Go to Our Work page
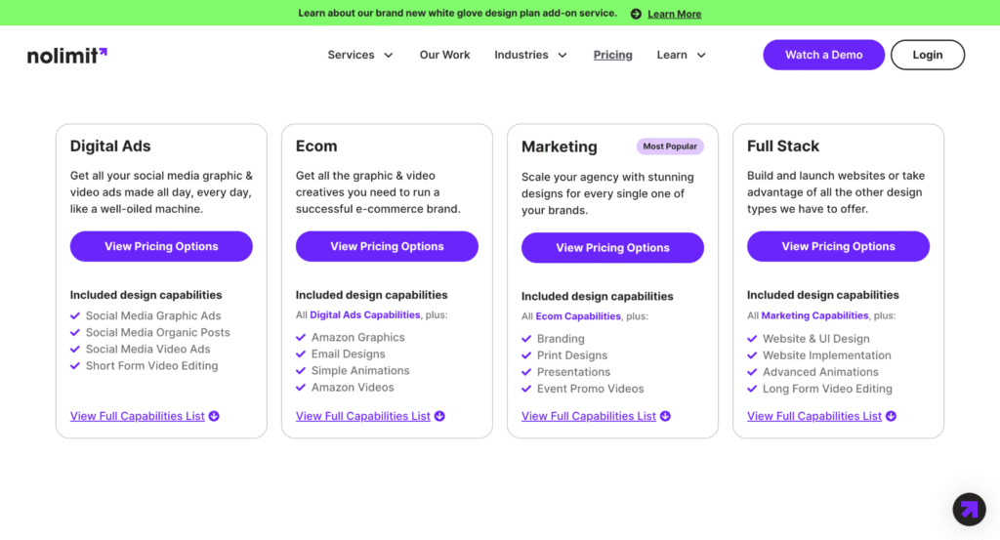 coord(444,55)
